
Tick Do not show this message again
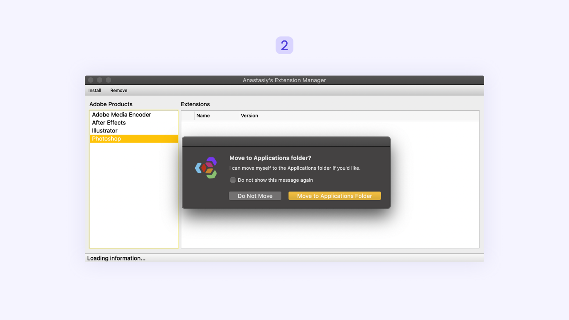(x=233, y=180)
